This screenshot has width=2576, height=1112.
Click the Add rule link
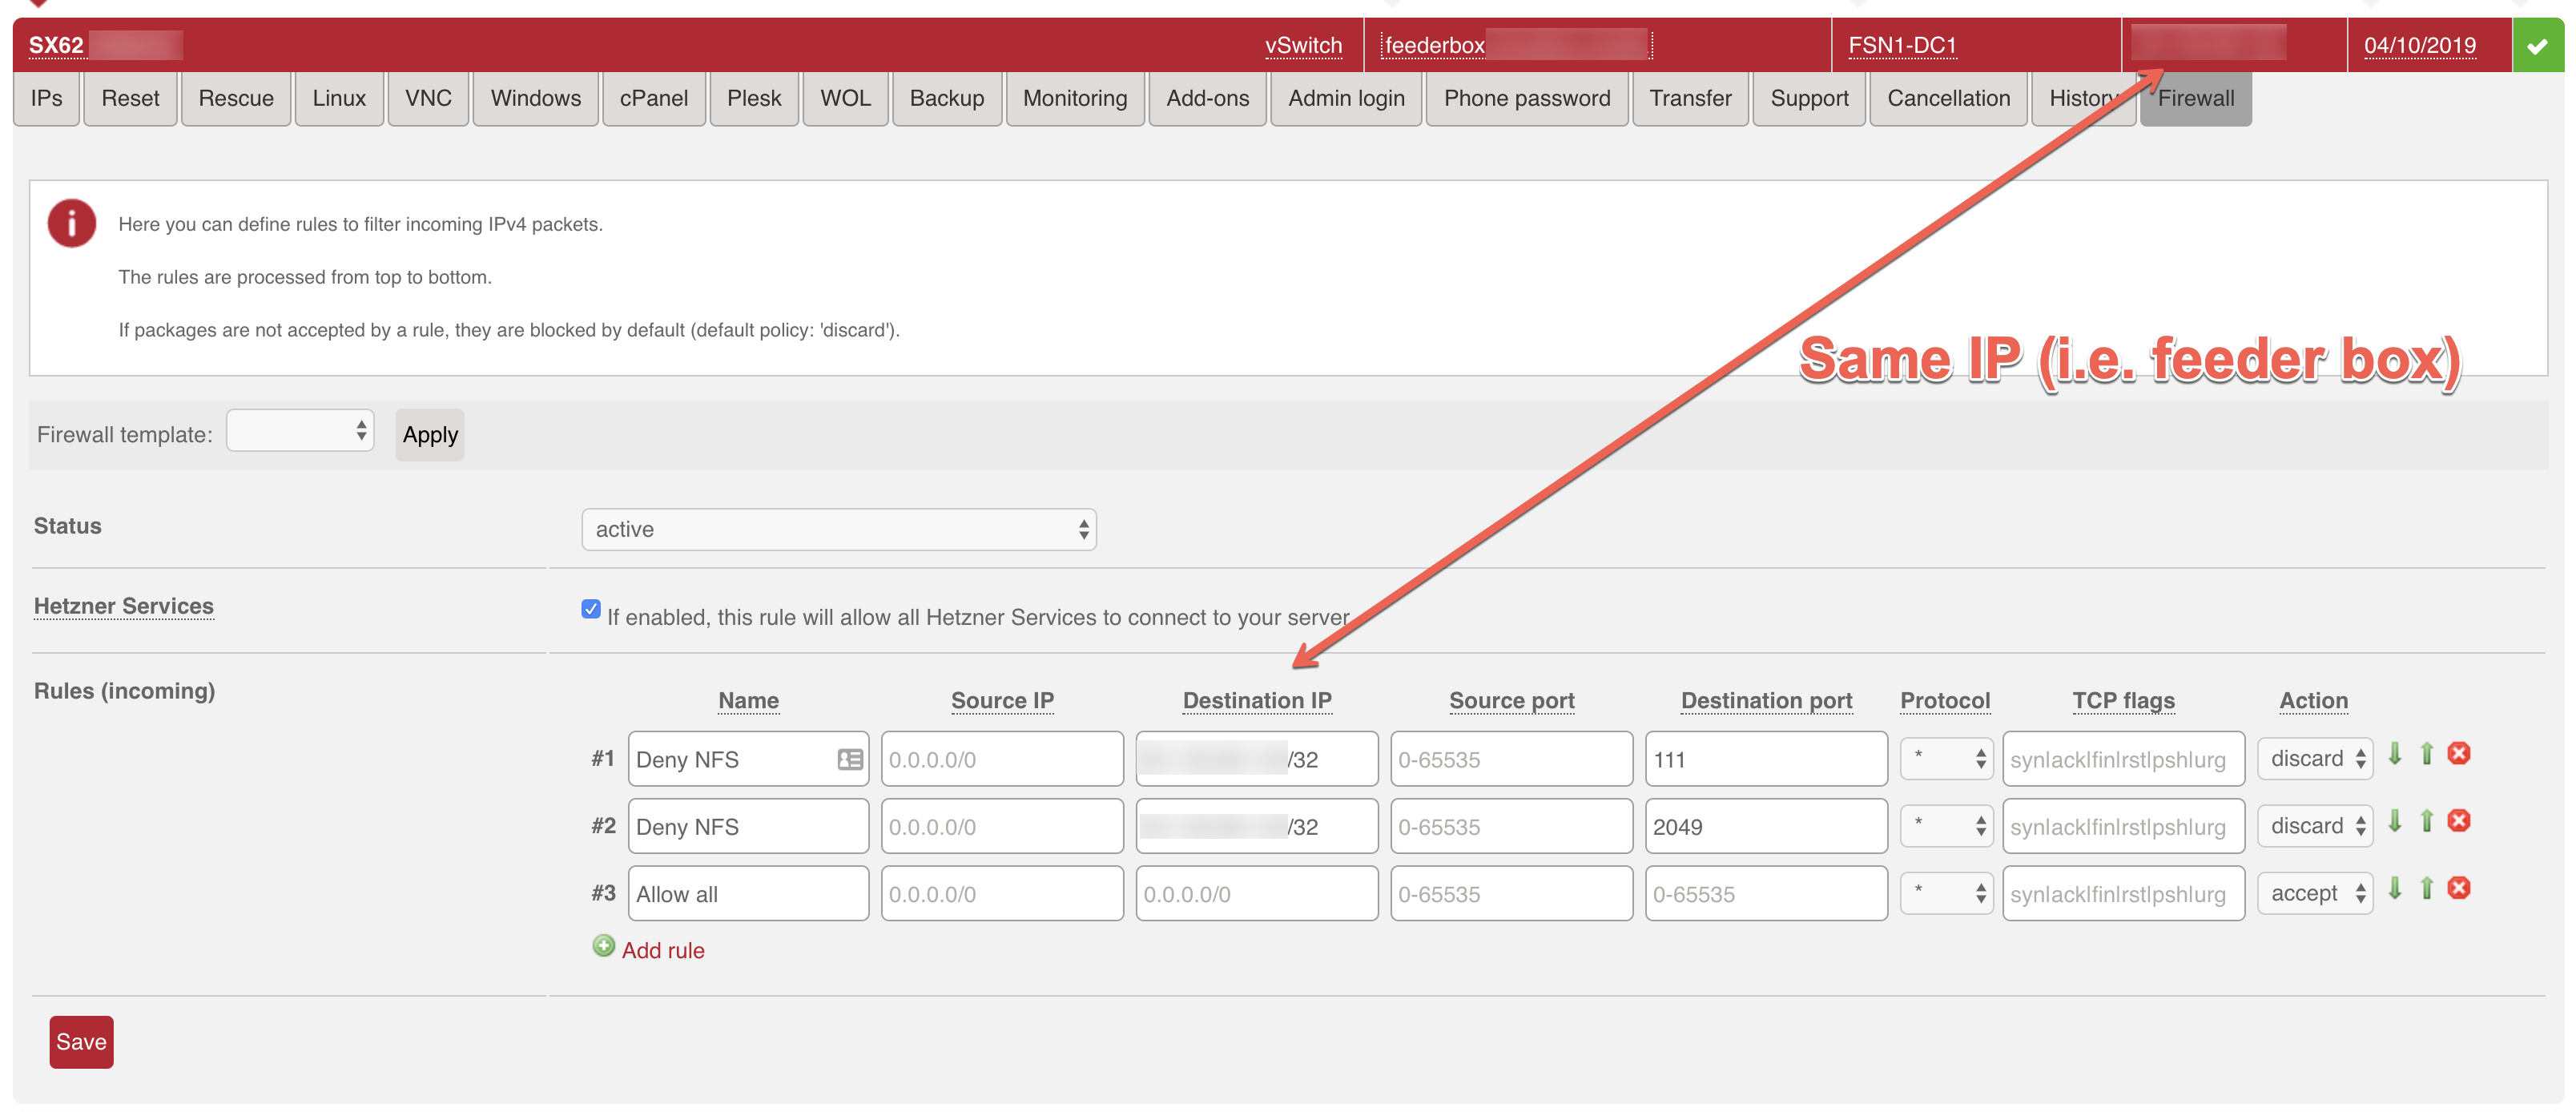click(x=662, y=950)
